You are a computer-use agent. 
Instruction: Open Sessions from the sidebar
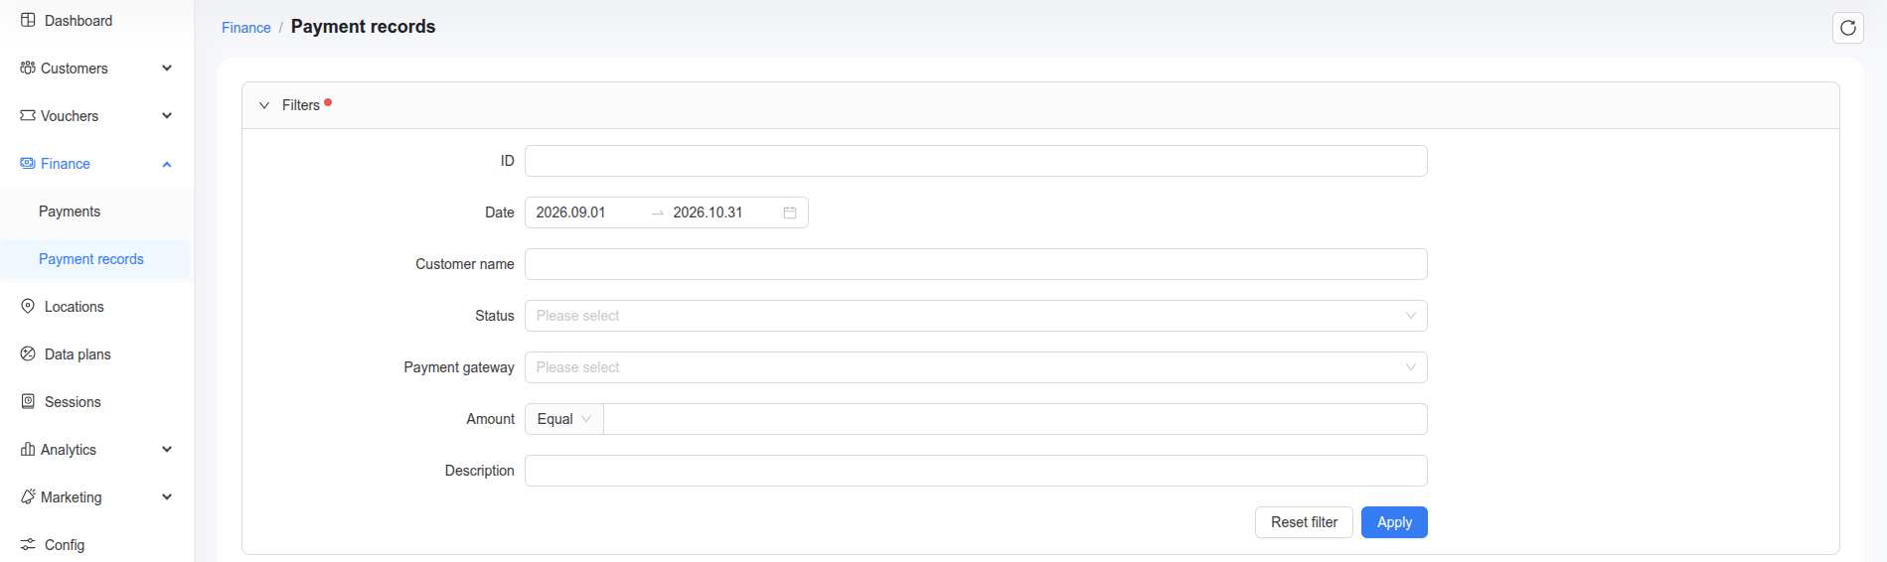click(x=73, y=402)
